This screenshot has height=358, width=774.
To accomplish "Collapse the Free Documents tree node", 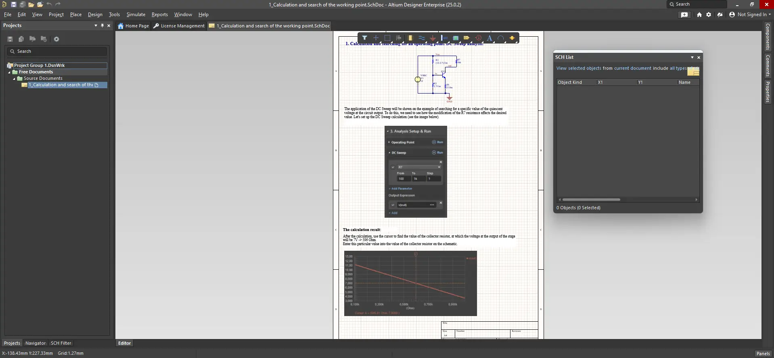I will point(9,72).
